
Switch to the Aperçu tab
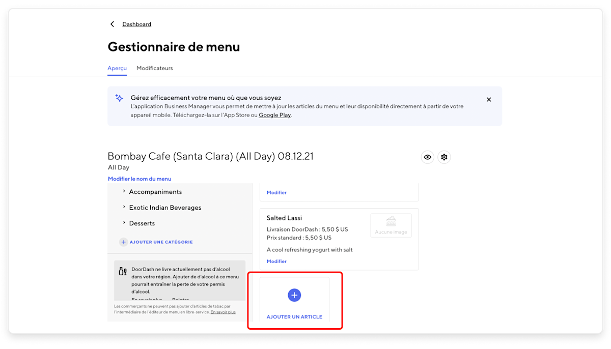coord(117,68)
